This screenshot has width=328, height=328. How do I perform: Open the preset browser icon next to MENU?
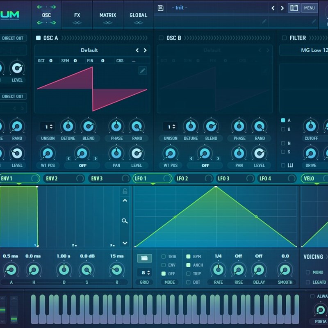294,8
